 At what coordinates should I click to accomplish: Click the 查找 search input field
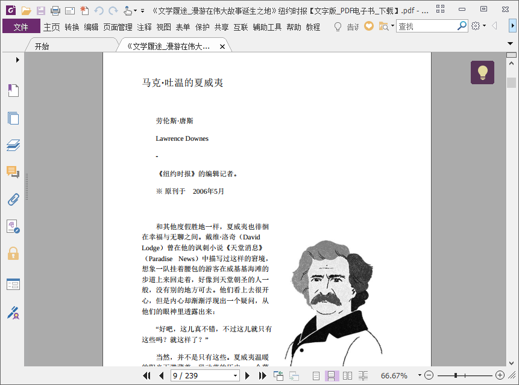pyautogui.click(x=426, y=26)
